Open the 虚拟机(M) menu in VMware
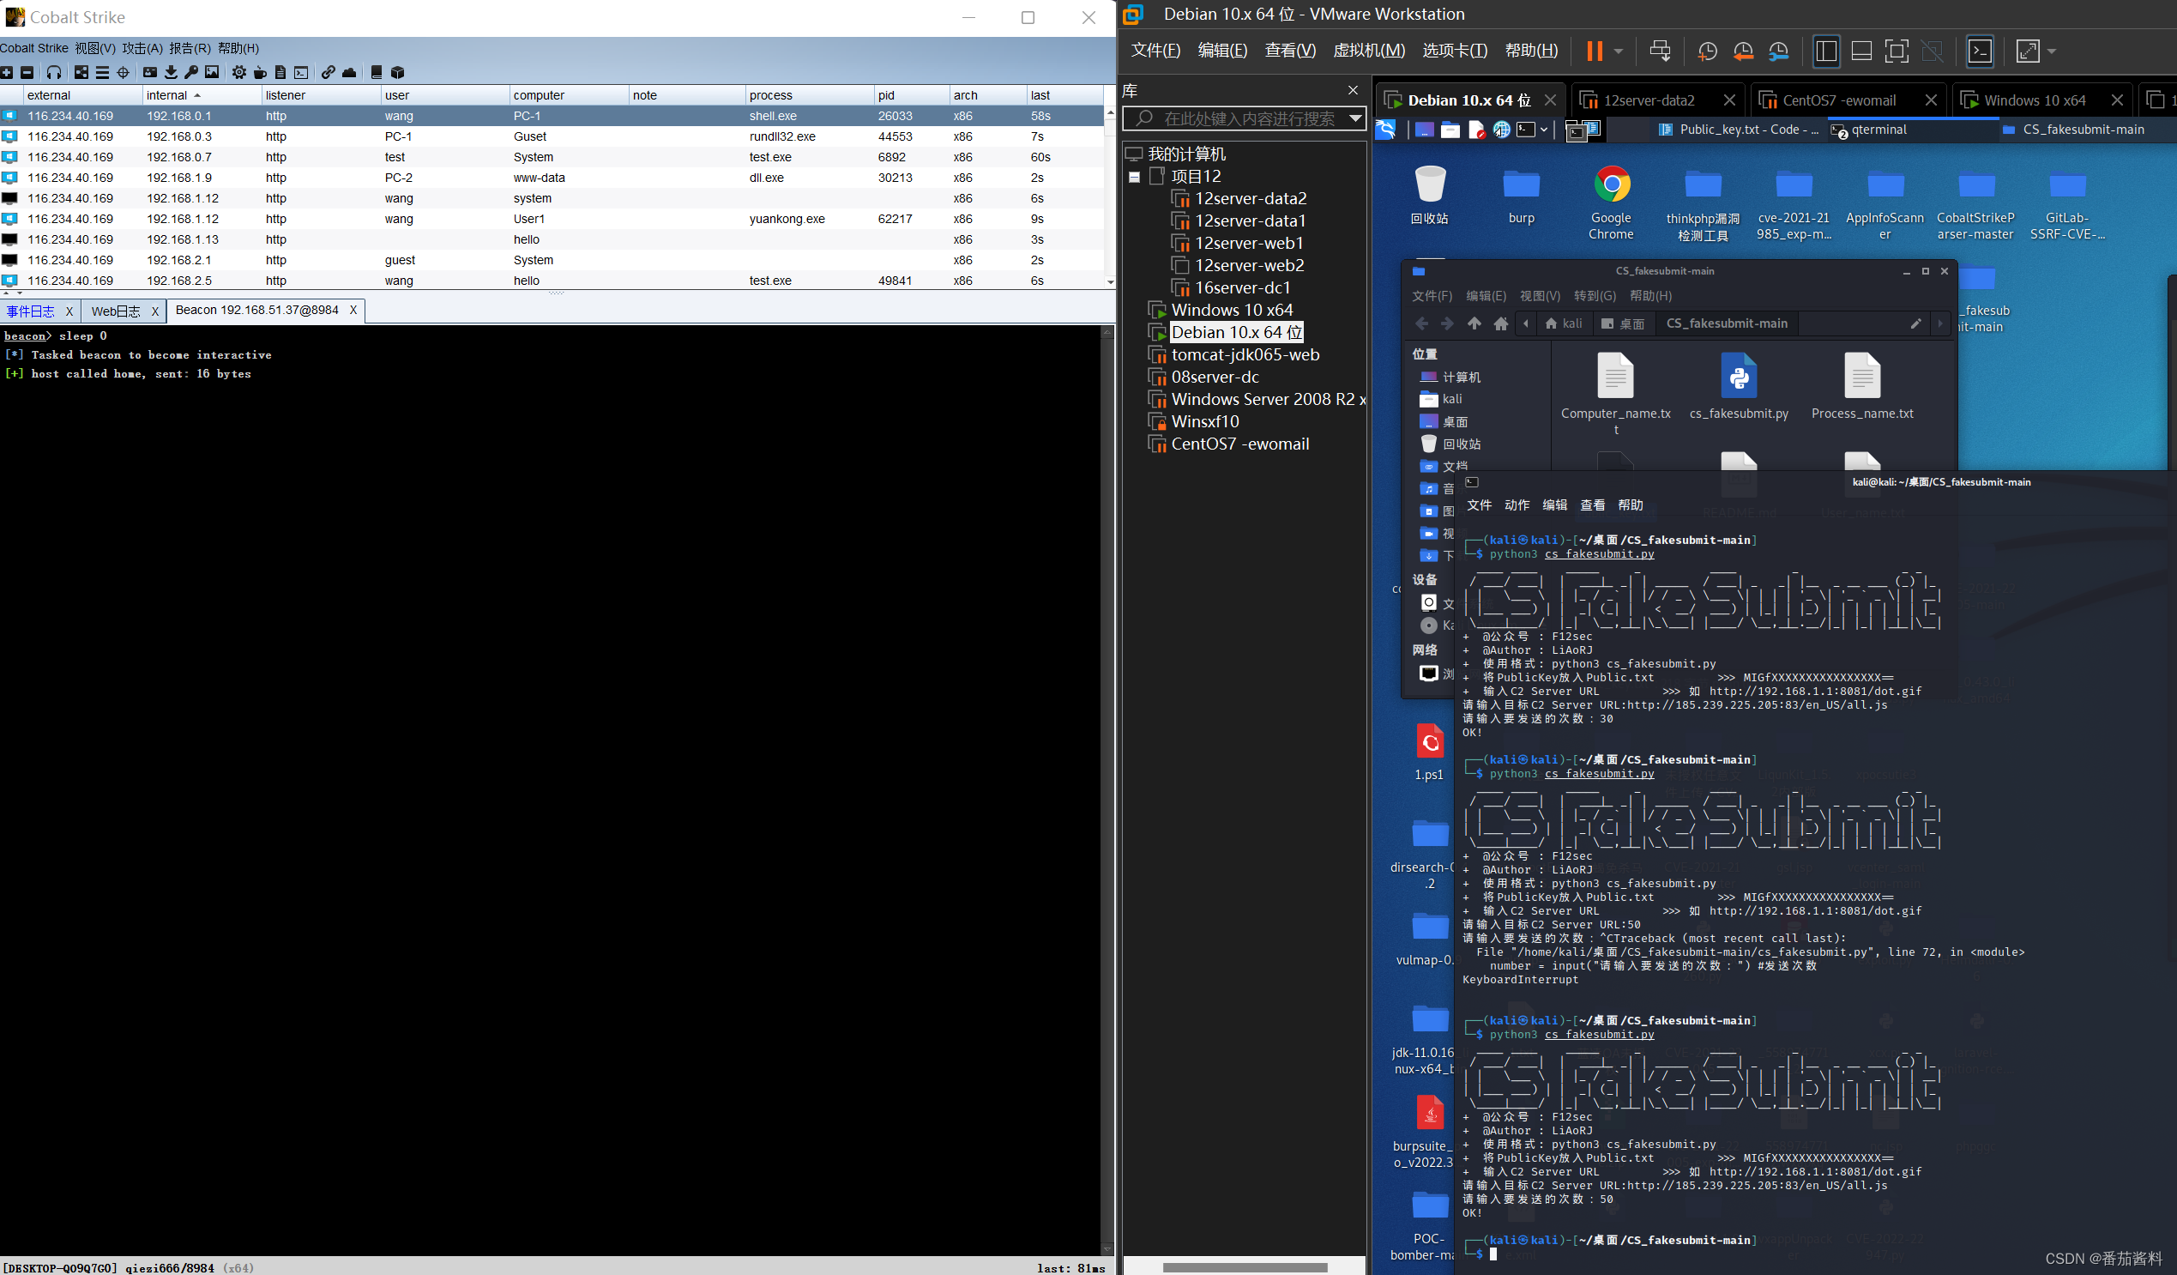Viewport: 2177px width, 1275px height. click(x=1368, y=50)
